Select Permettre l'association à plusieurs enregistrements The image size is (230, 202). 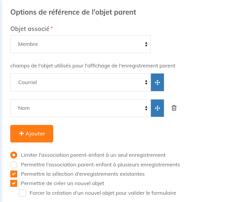pyautogui.click(x=14, y=165)
